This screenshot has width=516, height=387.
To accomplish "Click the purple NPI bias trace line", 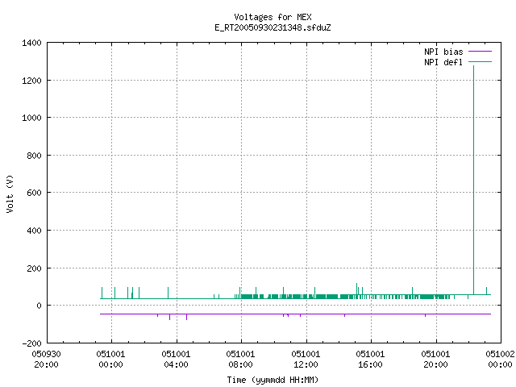I will (296, 314).
